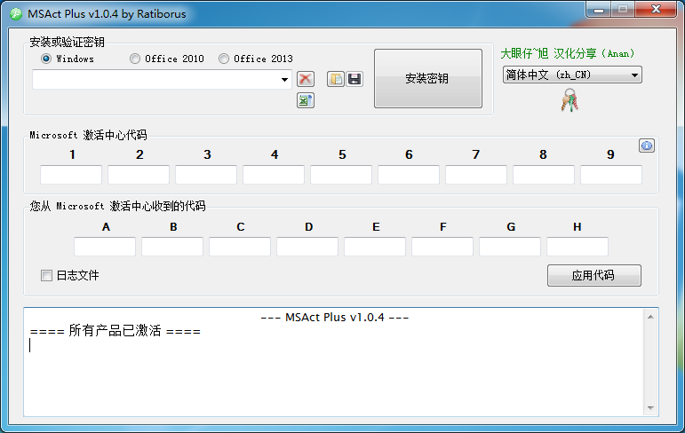Click the blue info icon beside field 9
The image size is (685, 433).
point(647,146)
